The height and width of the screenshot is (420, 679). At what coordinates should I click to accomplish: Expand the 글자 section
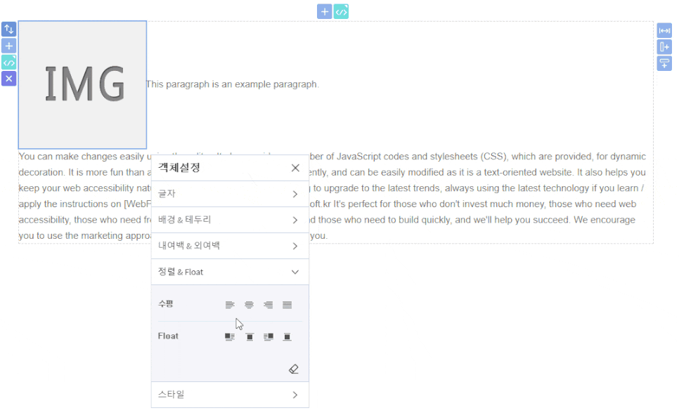coord(230,194)
